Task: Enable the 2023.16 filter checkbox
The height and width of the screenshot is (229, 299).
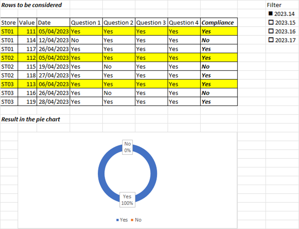Action: 271,31
